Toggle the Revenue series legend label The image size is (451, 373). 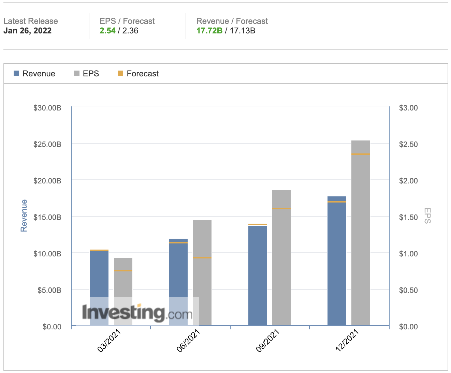(x=39, y=74)
